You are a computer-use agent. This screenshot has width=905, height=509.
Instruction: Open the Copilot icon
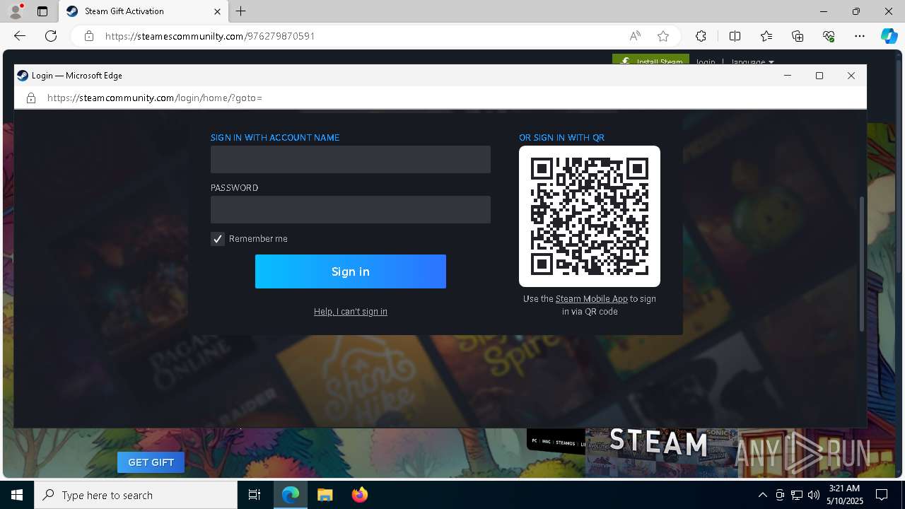point(889,36)
